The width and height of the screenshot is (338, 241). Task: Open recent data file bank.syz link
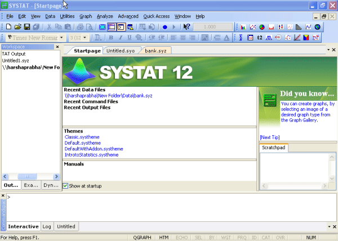108,96
